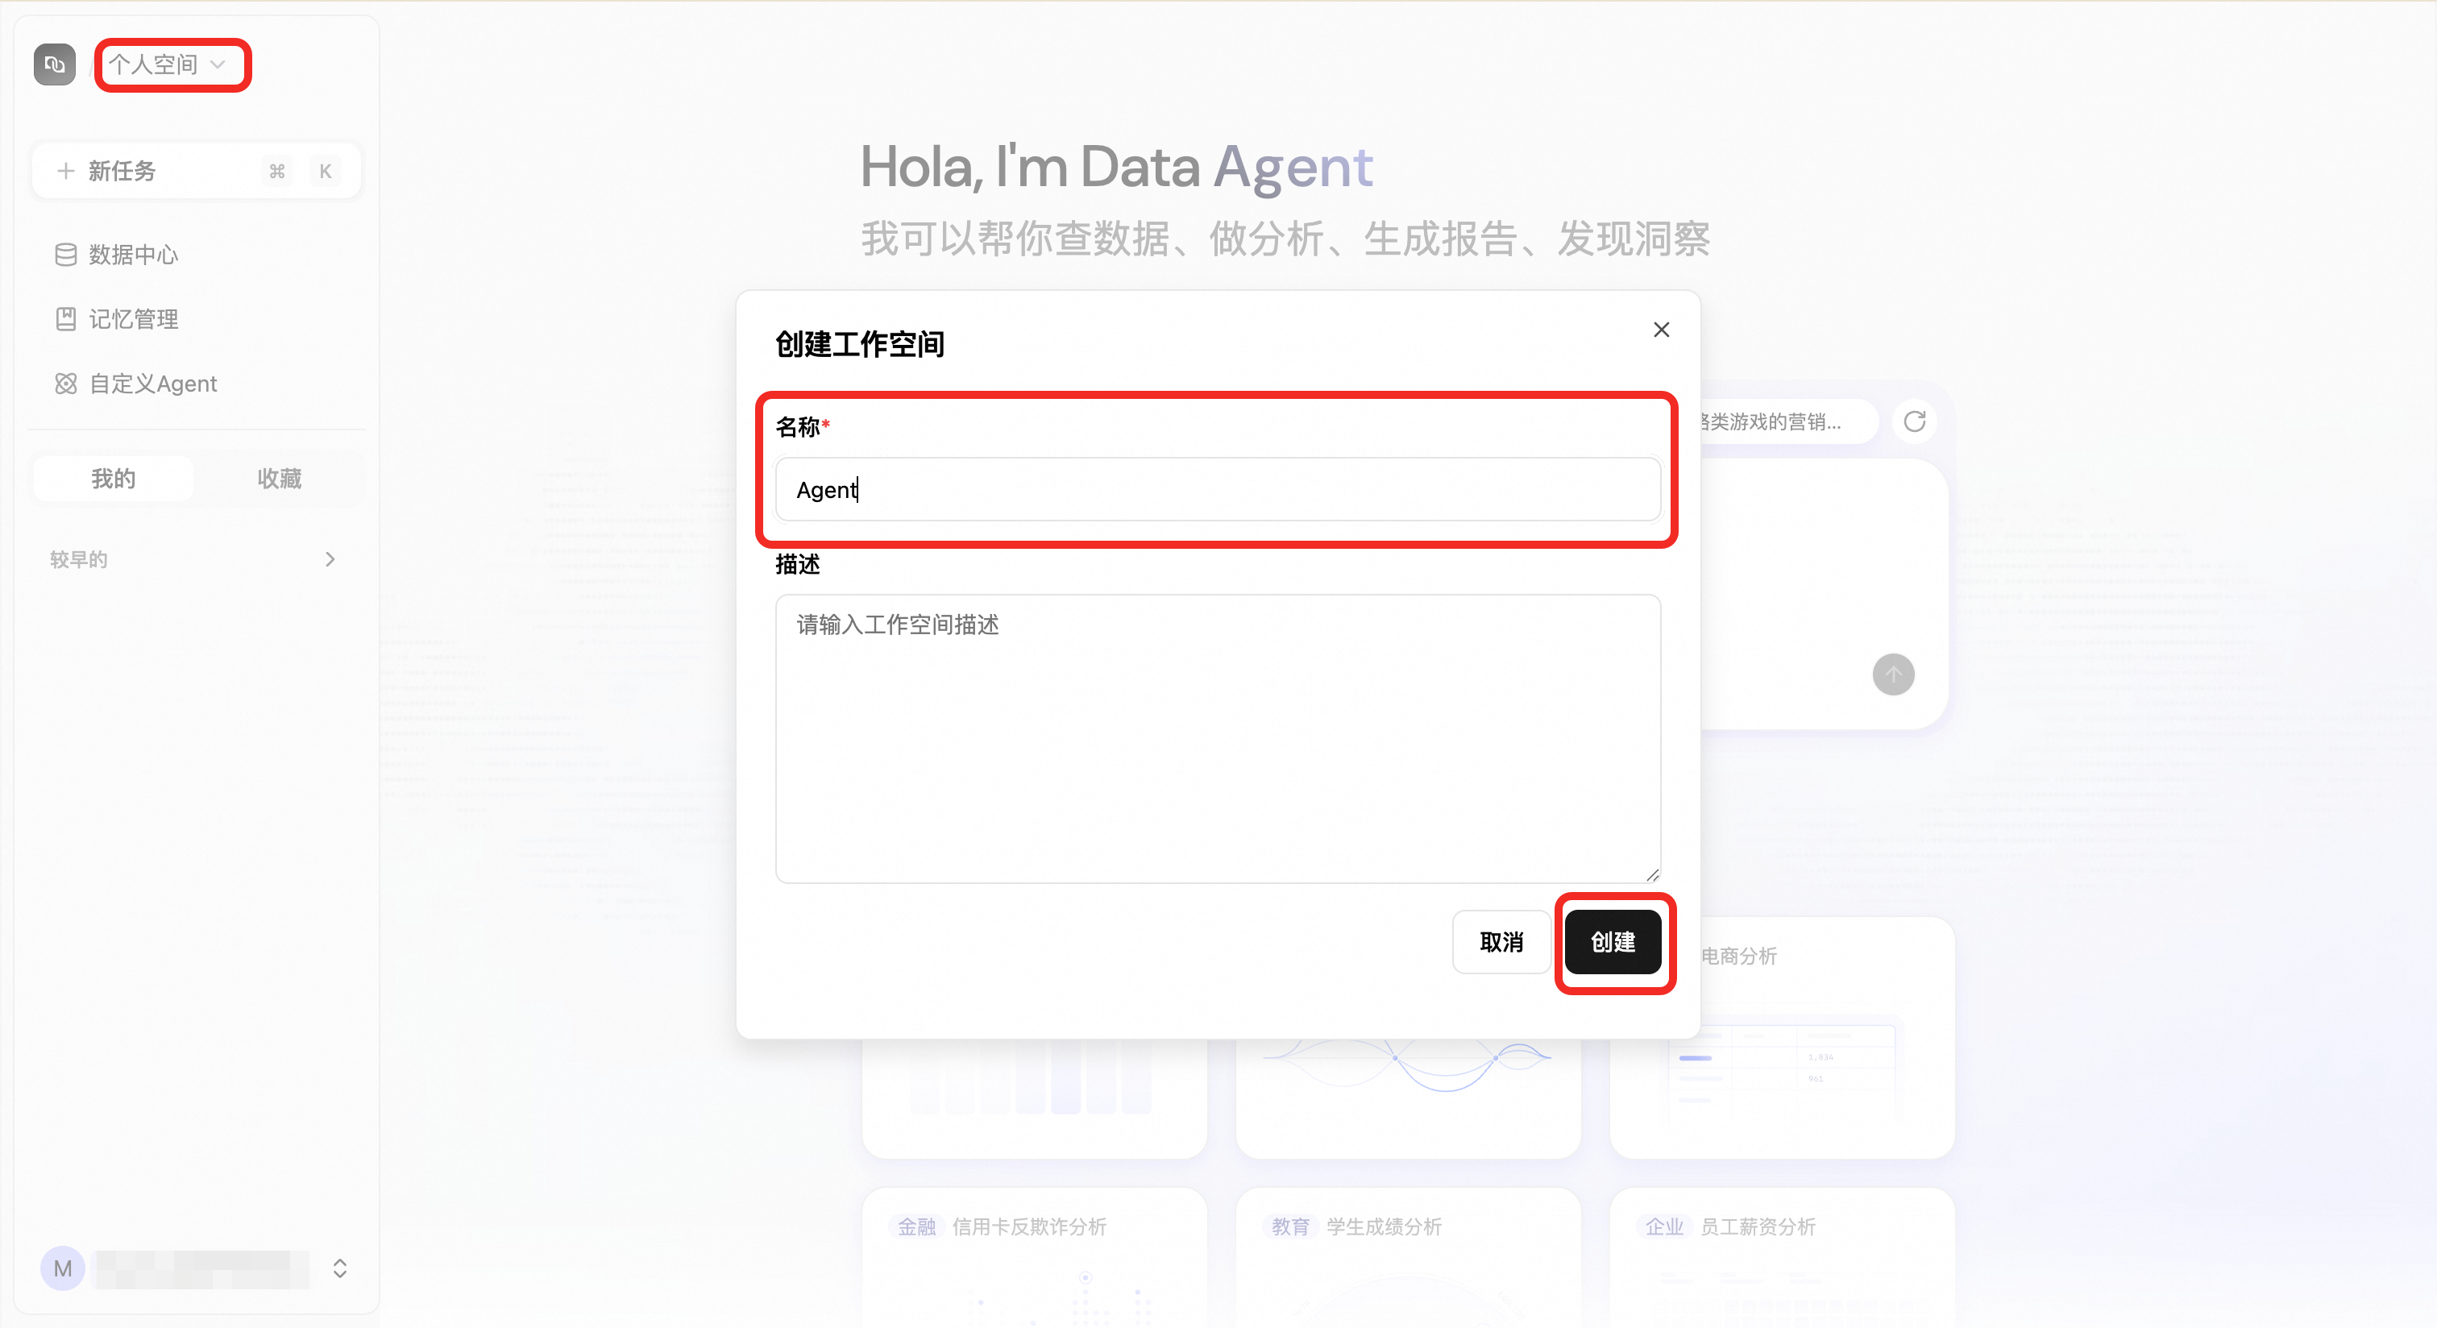Expand the user account menu arrows

coord(339,1268)
